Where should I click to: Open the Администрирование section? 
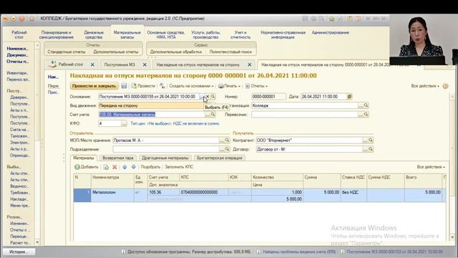[x=331, y=33]
